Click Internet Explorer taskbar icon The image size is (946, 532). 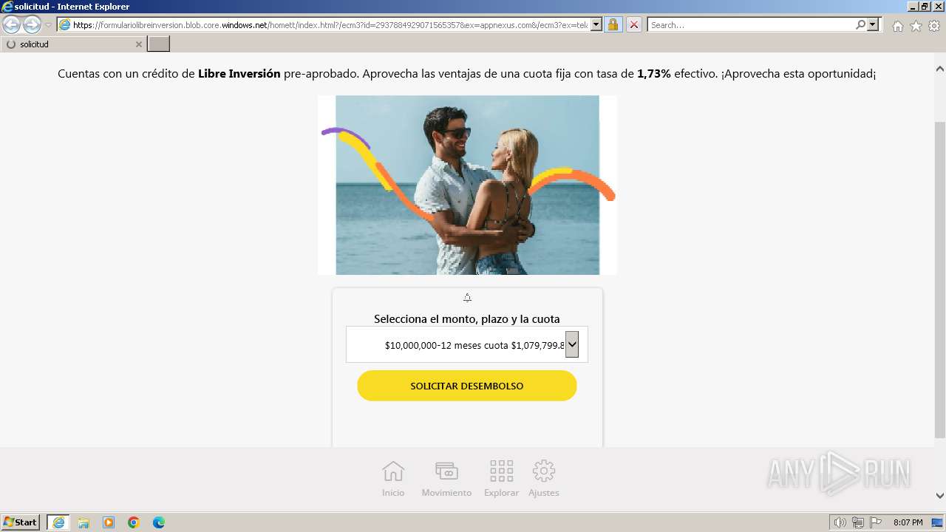[x=58, y=522]
